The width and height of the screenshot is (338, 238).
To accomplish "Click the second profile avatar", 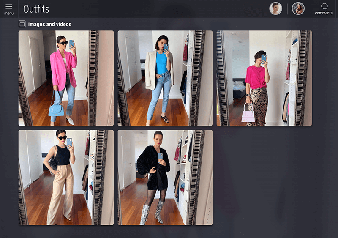I will (x=298, y=8).
